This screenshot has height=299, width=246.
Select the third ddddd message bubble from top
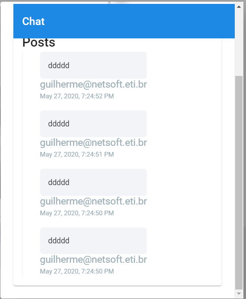(93, 183)
